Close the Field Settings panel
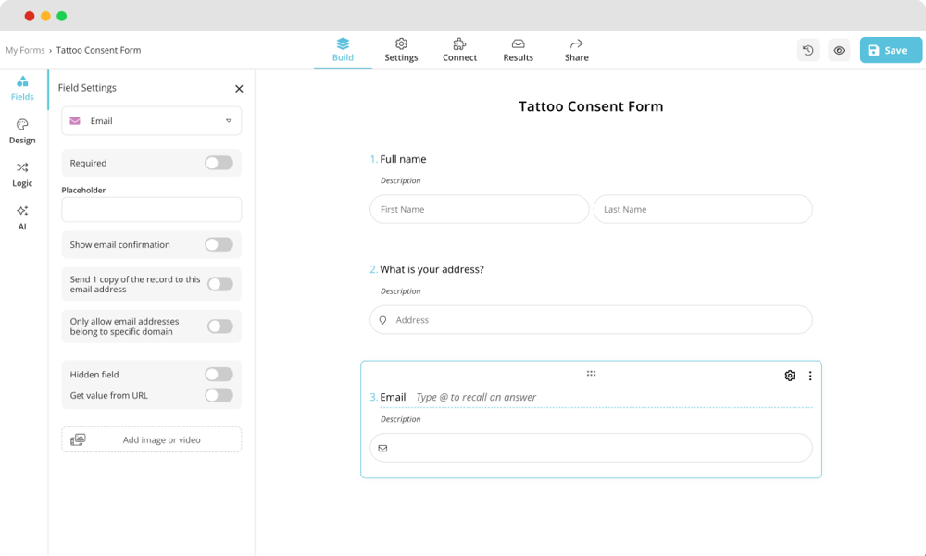 tap(238, 88)
